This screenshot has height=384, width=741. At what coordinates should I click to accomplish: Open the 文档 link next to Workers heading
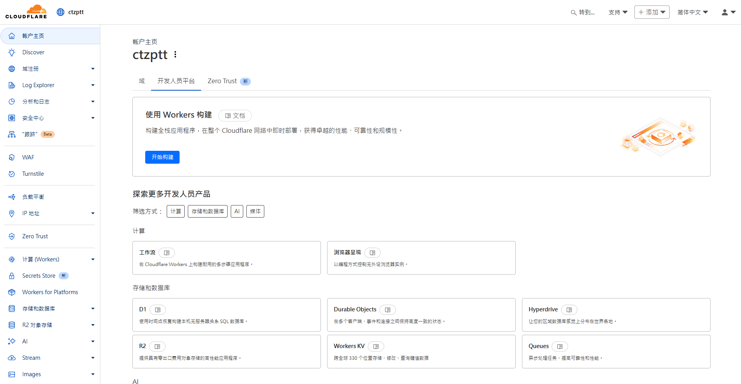[235, 116]
